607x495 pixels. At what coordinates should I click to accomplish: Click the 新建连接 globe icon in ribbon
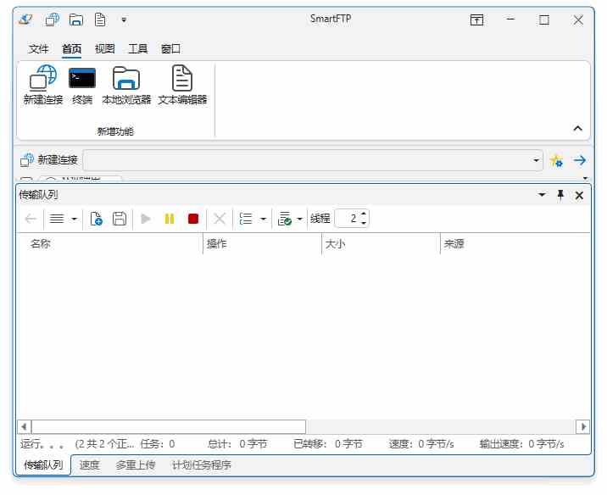click(42, 79)
